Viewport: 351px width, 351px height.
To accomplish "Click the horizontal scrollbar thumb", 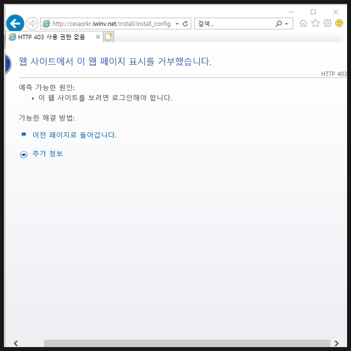I will tap(187, 343).
